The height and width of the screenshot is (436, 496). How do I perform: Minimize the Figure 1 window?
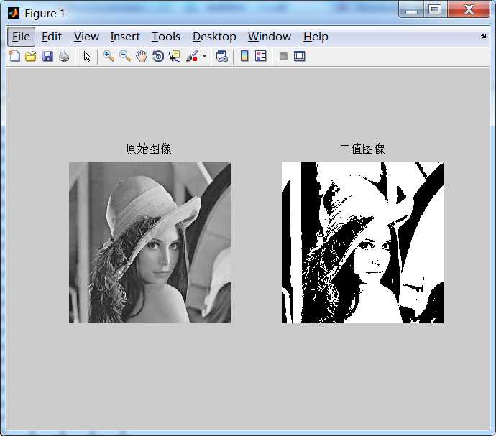point(411,9)
